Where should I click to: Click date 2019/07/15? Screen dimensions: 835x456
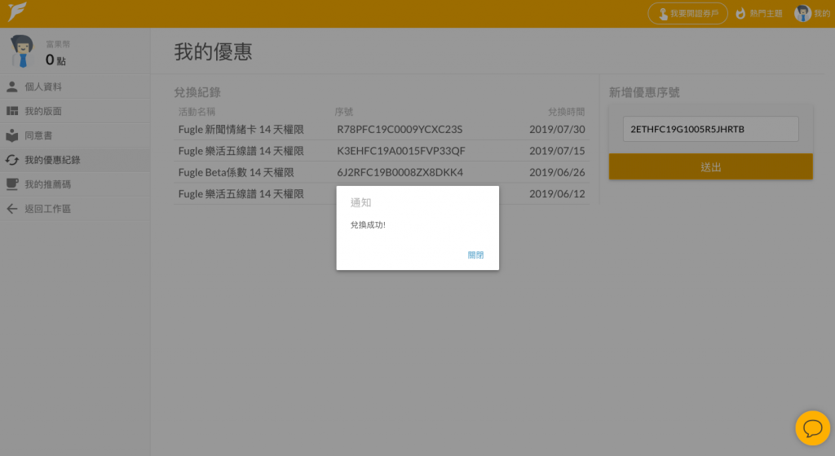(557, 151)
